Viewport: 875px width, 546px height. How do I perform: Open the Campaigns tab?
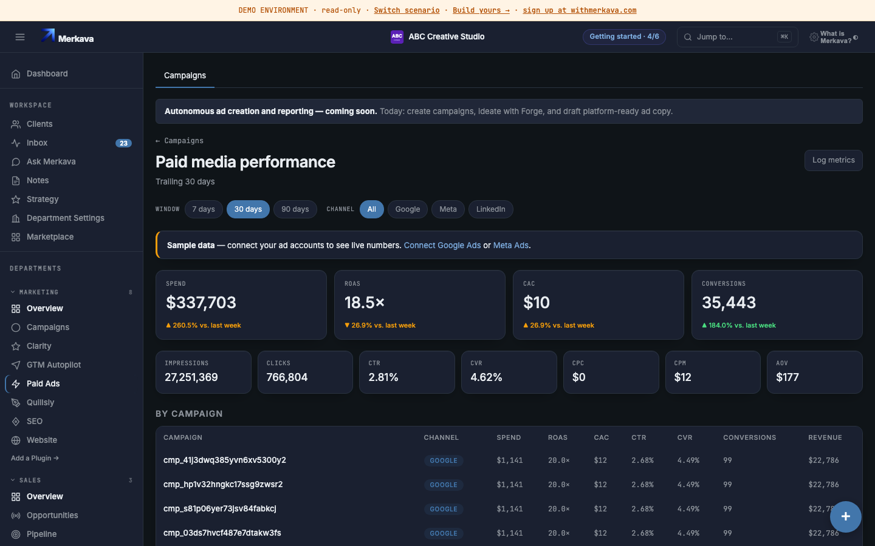[x=185, y=76]
